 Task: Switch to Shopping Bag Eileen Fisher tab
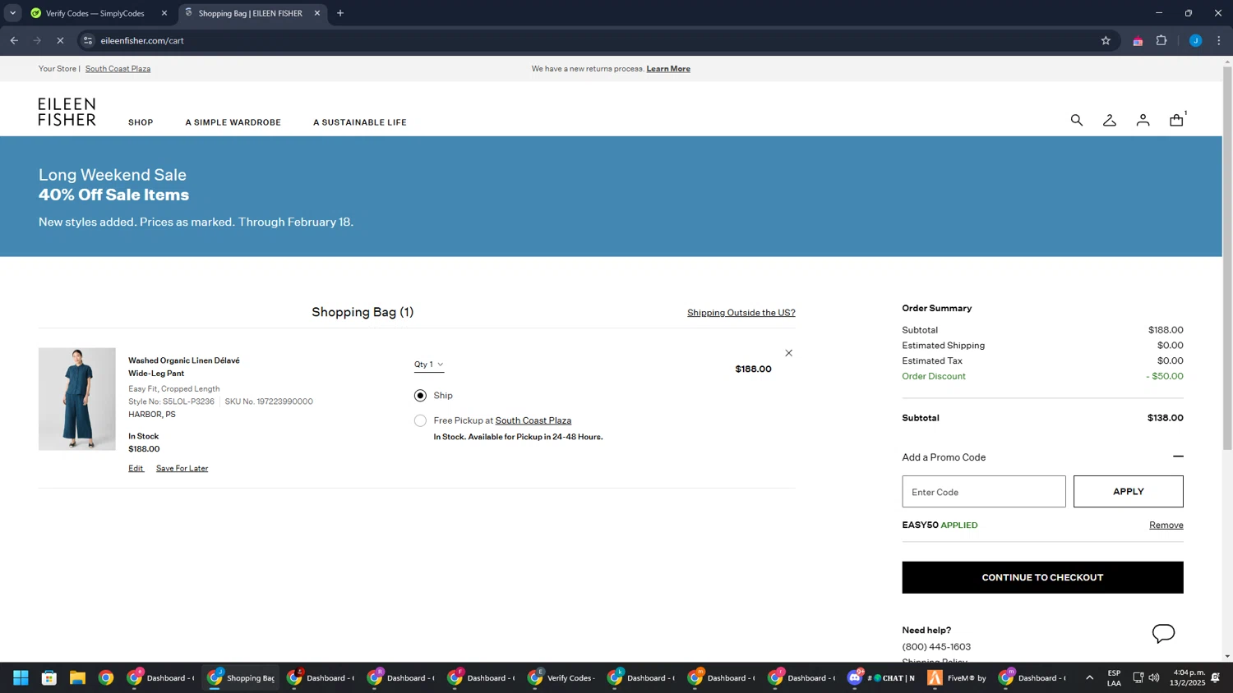click(x=252, y=13)
